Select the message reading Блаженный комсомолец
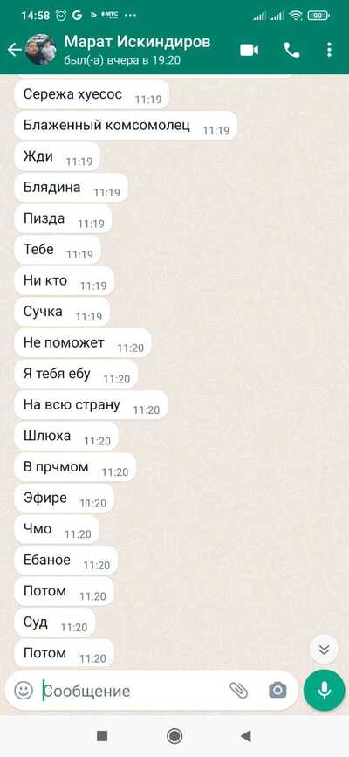The image size is (349, 757). tap(126, 126)
